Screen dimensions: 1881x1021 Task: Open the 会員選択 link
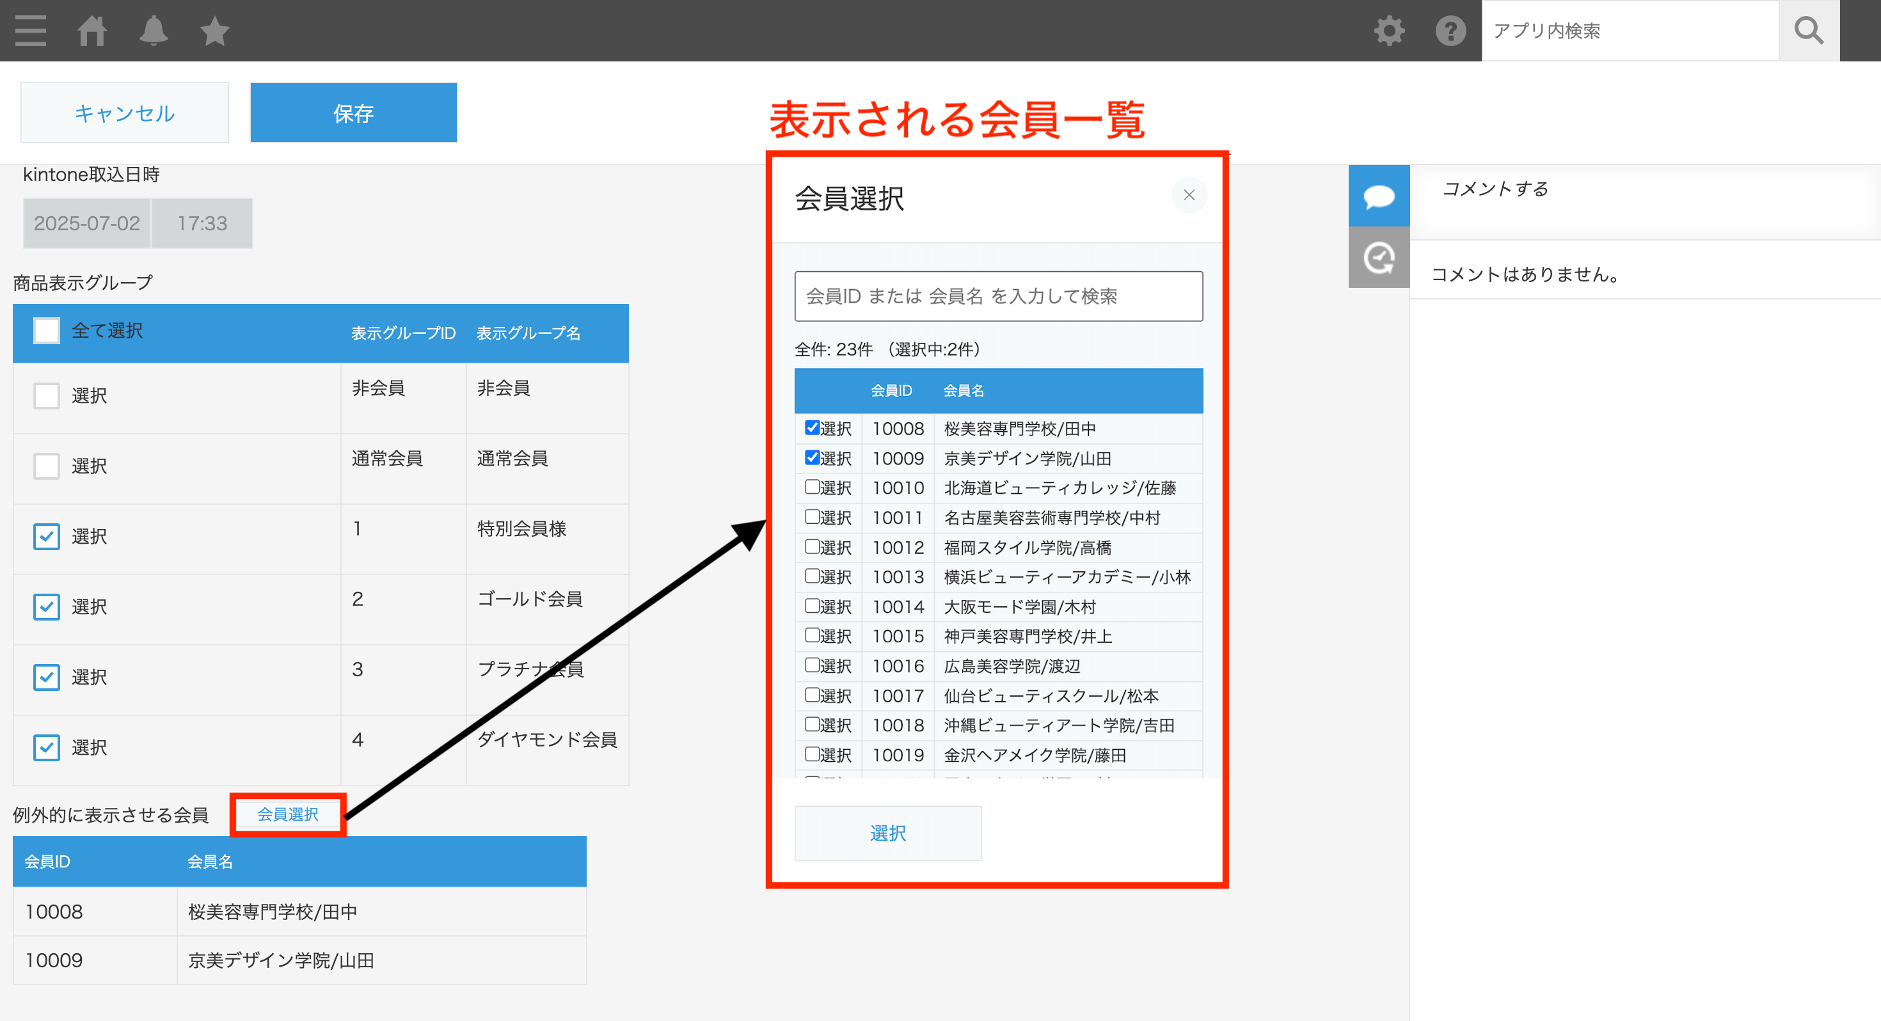click(x=287, y=814)
